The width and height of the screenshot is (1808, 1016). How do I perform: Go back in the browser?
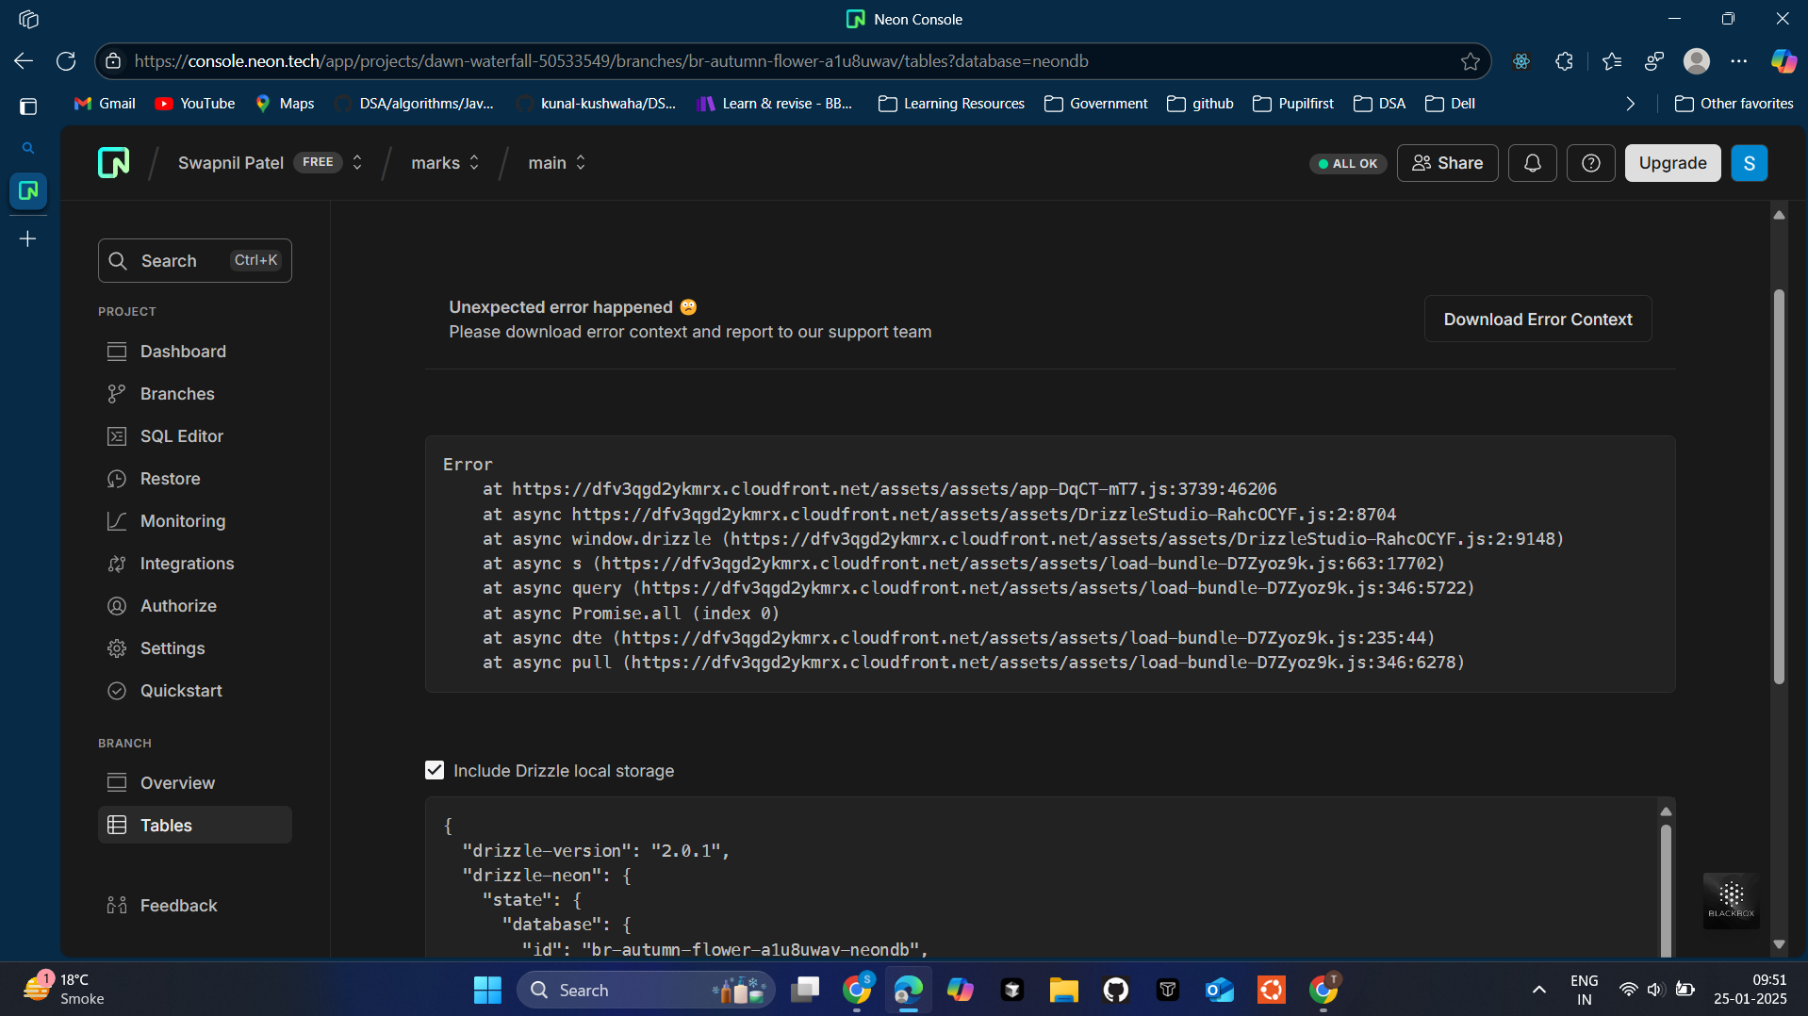click(24, 61)
